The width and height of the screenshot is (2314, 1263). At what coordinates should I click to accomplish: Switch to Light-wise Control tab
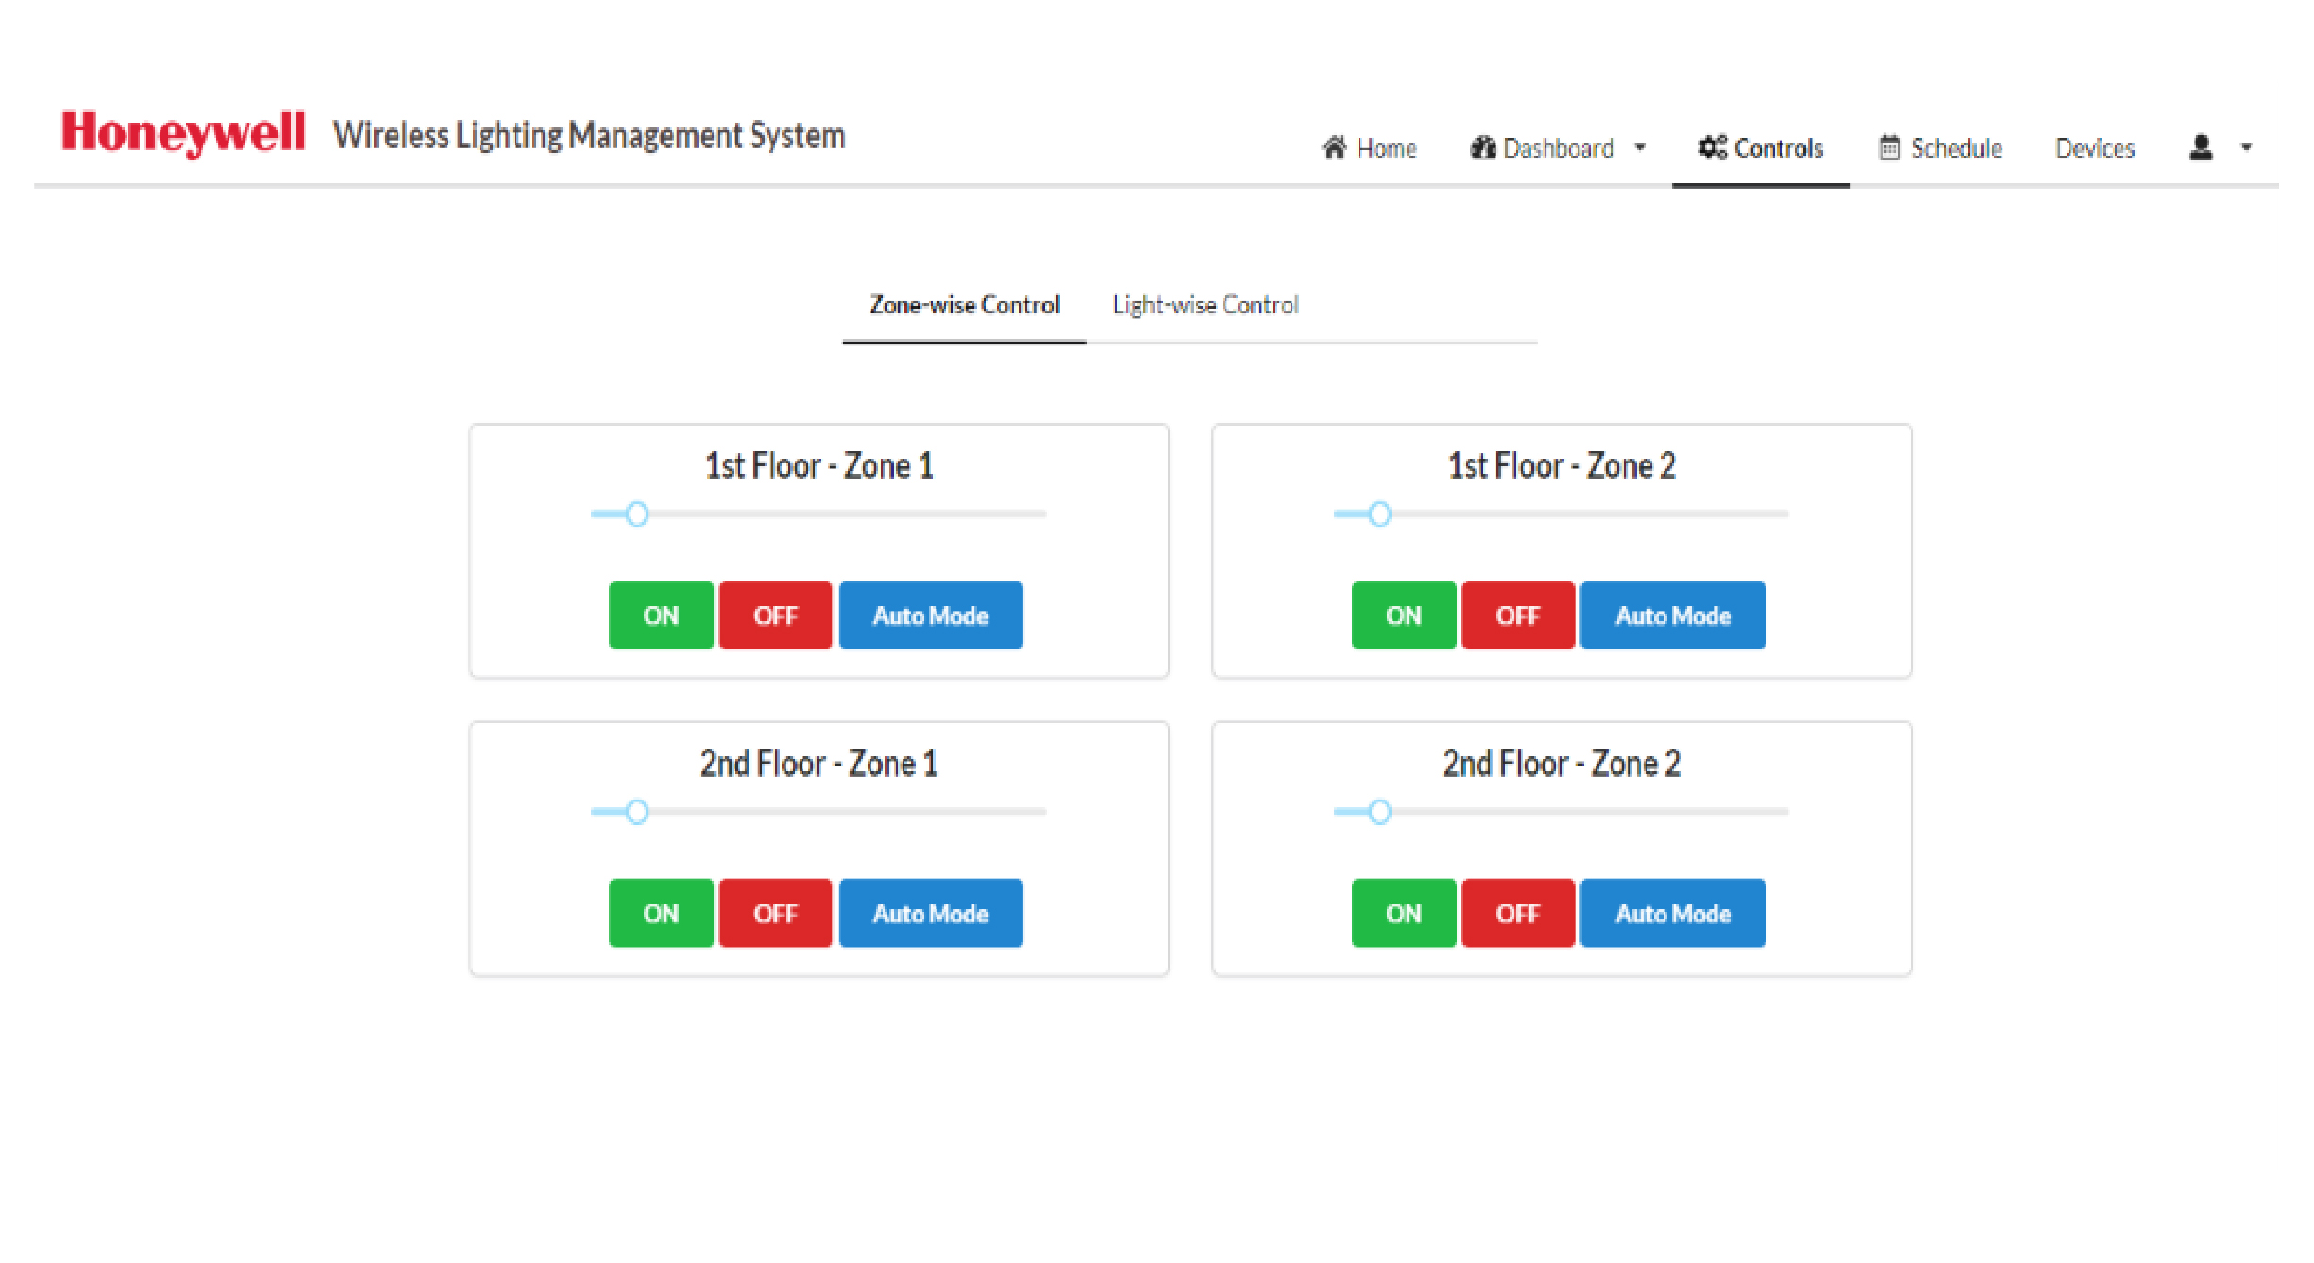click(x=1206, y=305)
